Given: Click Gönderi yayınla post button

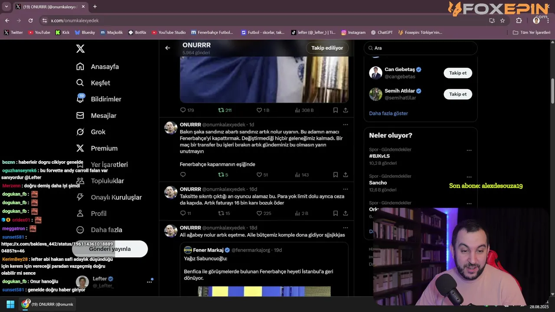Looking at the screenshot, I should coord(110,249).
